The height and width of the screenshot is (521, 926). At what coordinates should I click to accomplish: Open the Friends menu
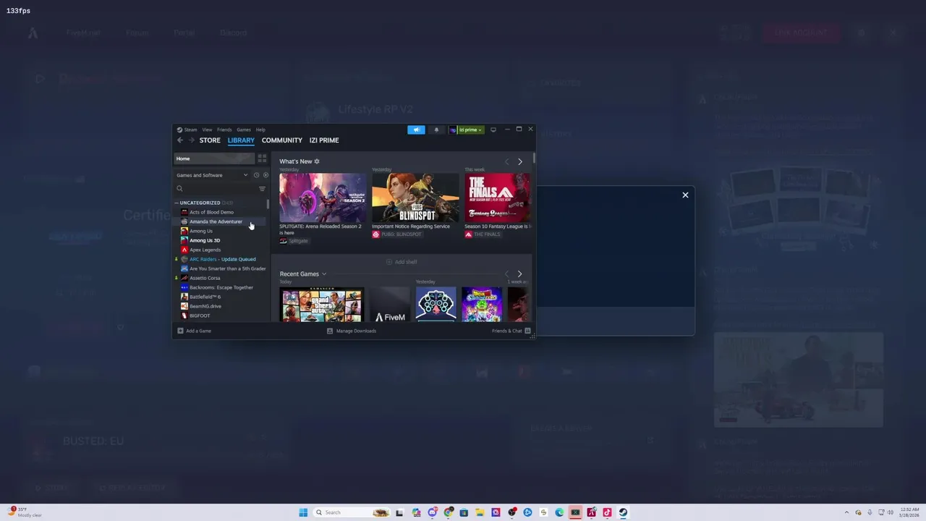click(x=224, y=130)
